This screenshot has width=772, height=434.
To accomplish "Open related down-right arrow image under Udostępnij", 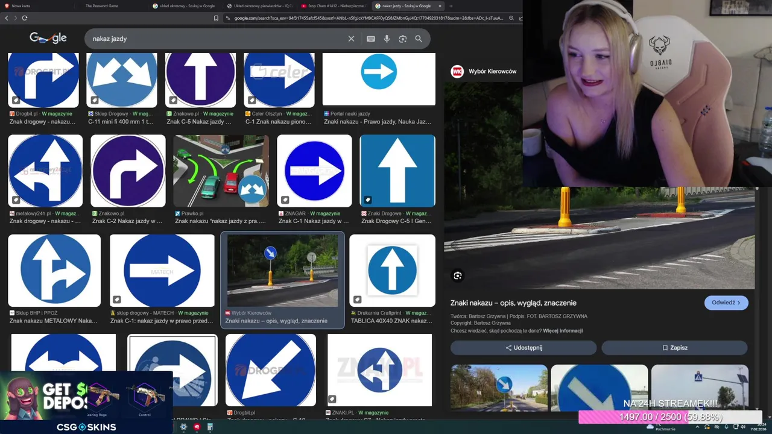I will tap(600, 388).
